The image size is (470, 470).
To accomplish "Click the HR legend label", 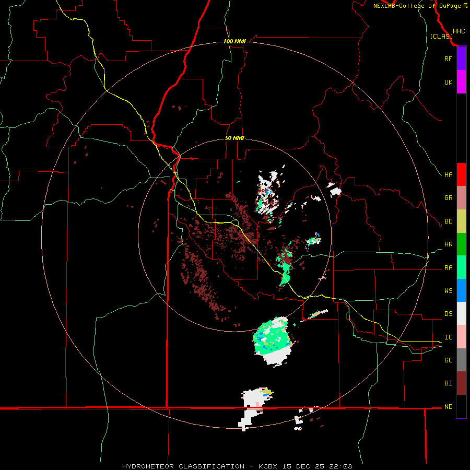I will (448, 244).
